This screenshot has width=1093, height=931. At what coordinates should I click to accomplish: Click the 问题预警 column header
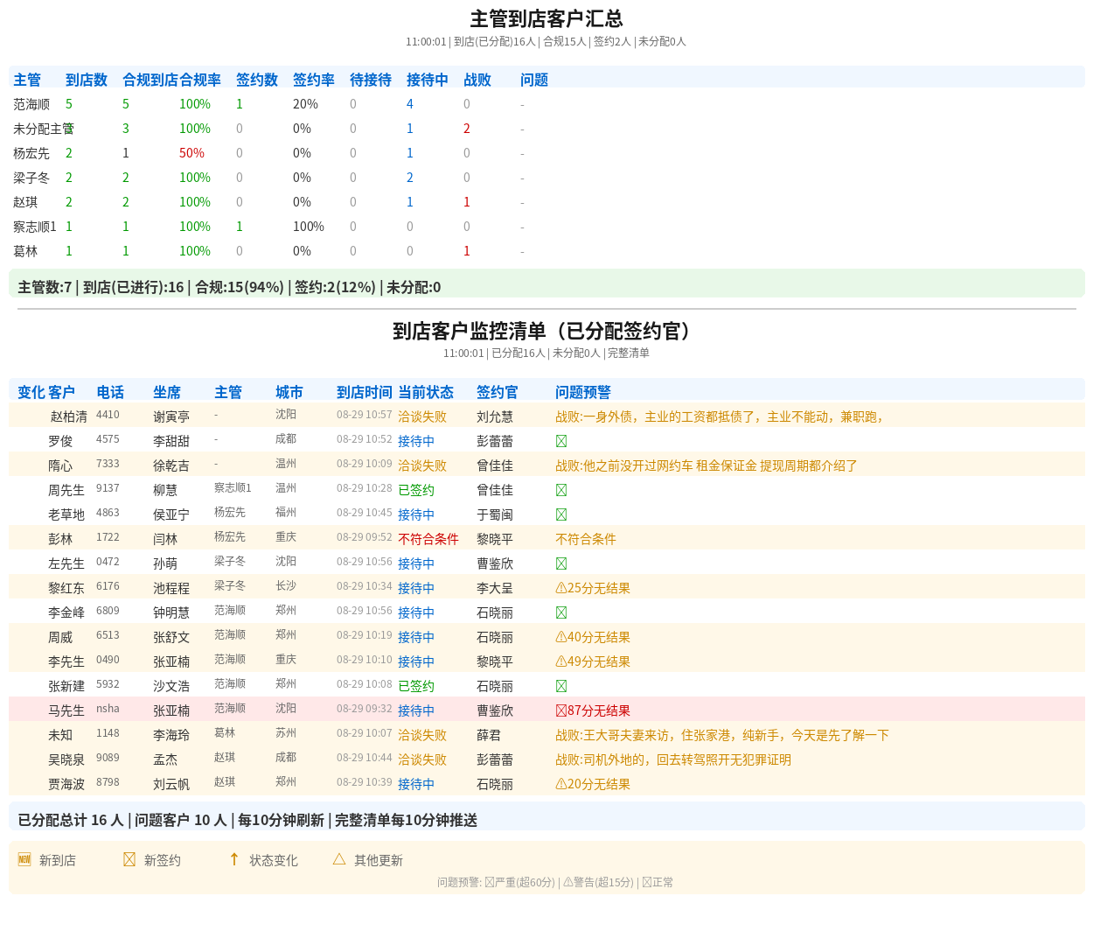point(583,392)
